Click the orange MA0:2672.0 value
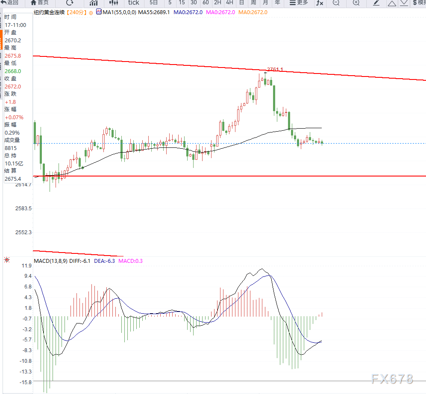 pyautogui.click(x=253, y=12)
